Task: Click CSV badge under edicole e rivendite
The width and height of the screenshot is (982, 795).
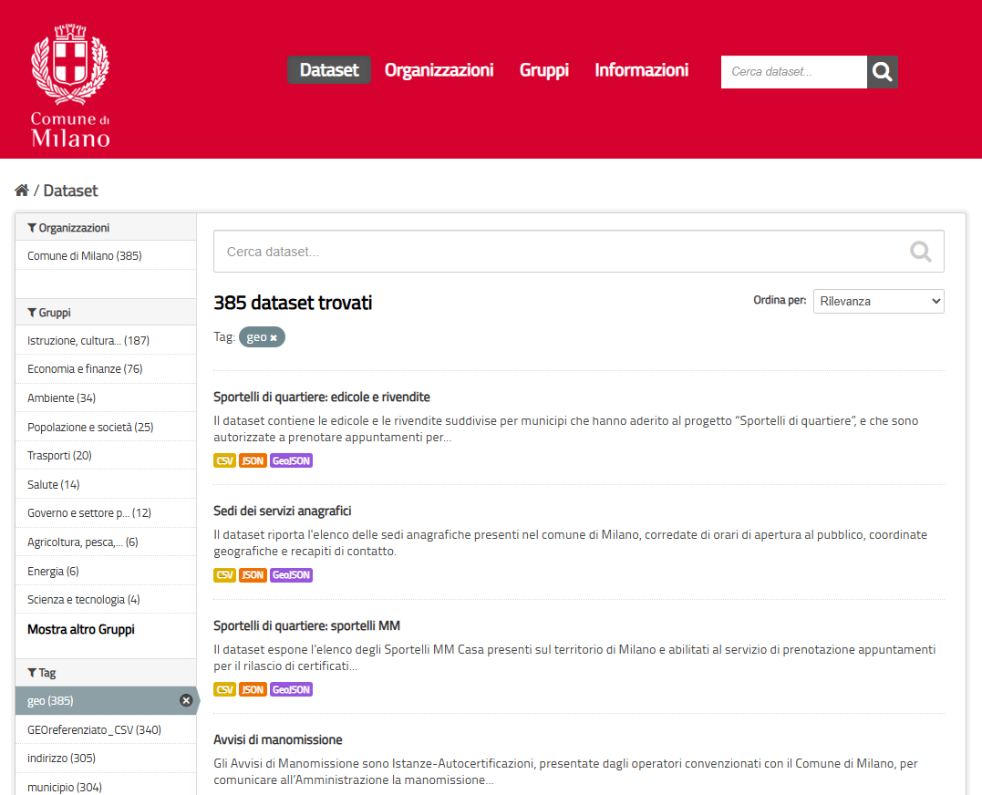Action: 224,461
